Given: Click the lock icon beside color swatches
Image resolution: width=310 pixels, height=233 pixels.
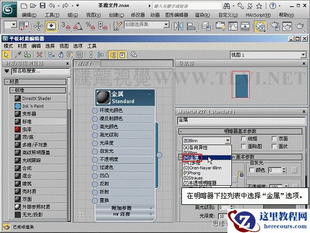Looking at the screenshot, I should (241, 174).
